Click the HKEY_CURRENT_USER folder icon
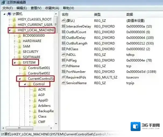This screenshot has height=137, width=163. (x=14, y=25)
